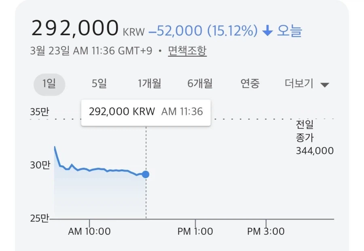
Task: Expand the 더보기 menu label
Action: pos(299,84)
